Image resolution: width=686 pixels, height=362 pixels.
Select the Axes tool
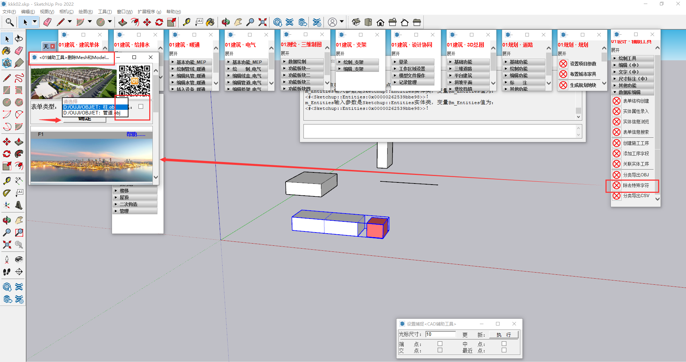pos(6,205)
